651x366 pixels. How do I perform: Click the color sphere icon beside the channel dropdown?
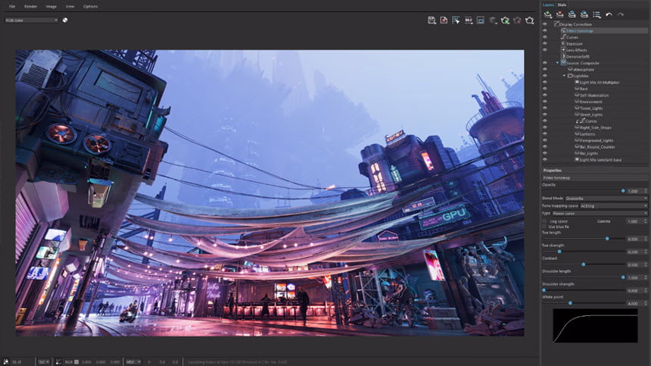coord(65,20)
